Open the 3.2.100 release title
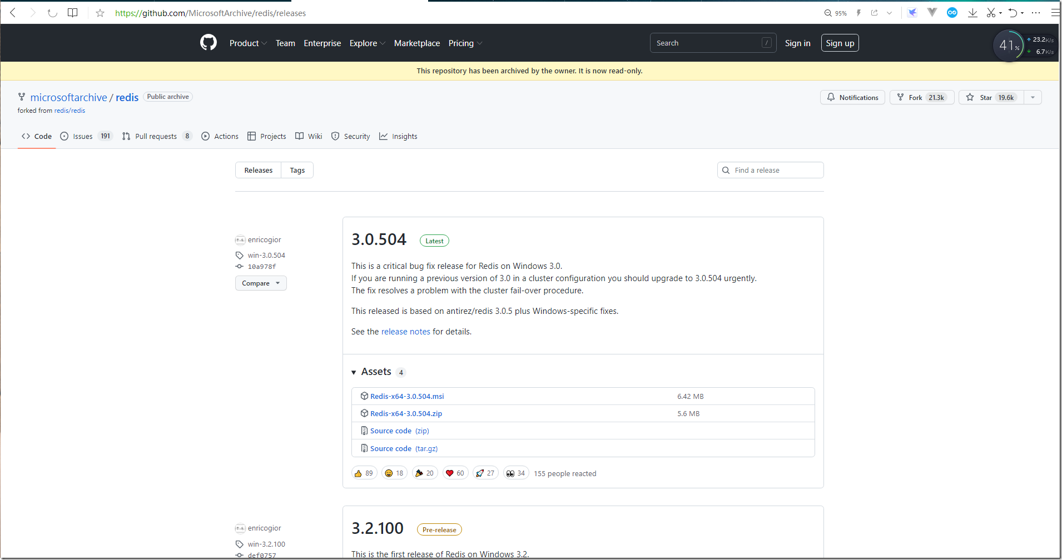Image resolution: width=1062 pixels, height=560 pixels. point(378,528)
